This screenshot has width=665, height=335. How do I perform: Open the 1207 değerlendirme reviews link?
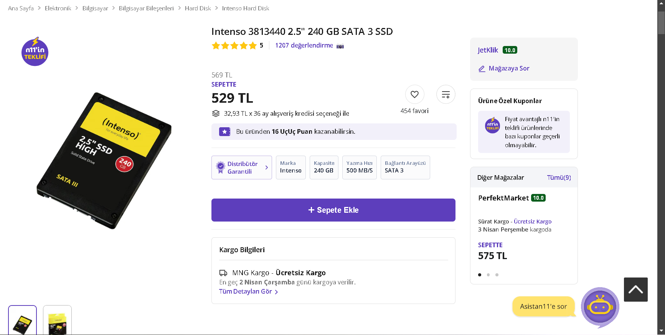304,45
